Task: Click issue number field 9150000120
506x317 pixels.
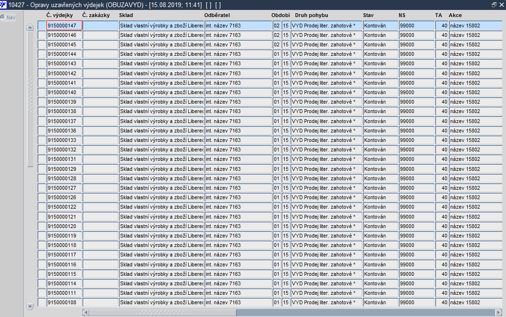Action: pos(64,226)
